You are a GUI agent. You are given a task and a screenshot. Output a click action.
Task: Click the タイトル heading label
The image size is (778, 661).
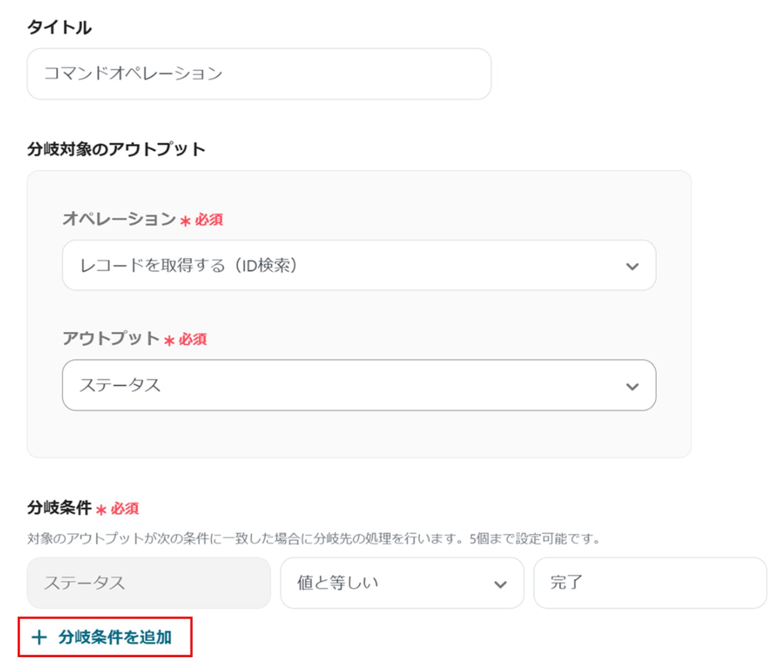pos(59,27)
